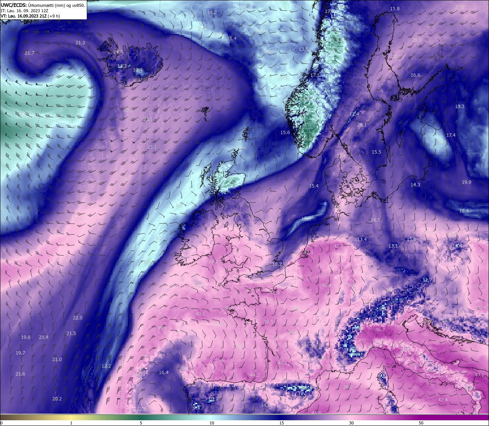Select the 21.6 value on the map
This screenshot has height=426, width=489.
pos(20,374)
